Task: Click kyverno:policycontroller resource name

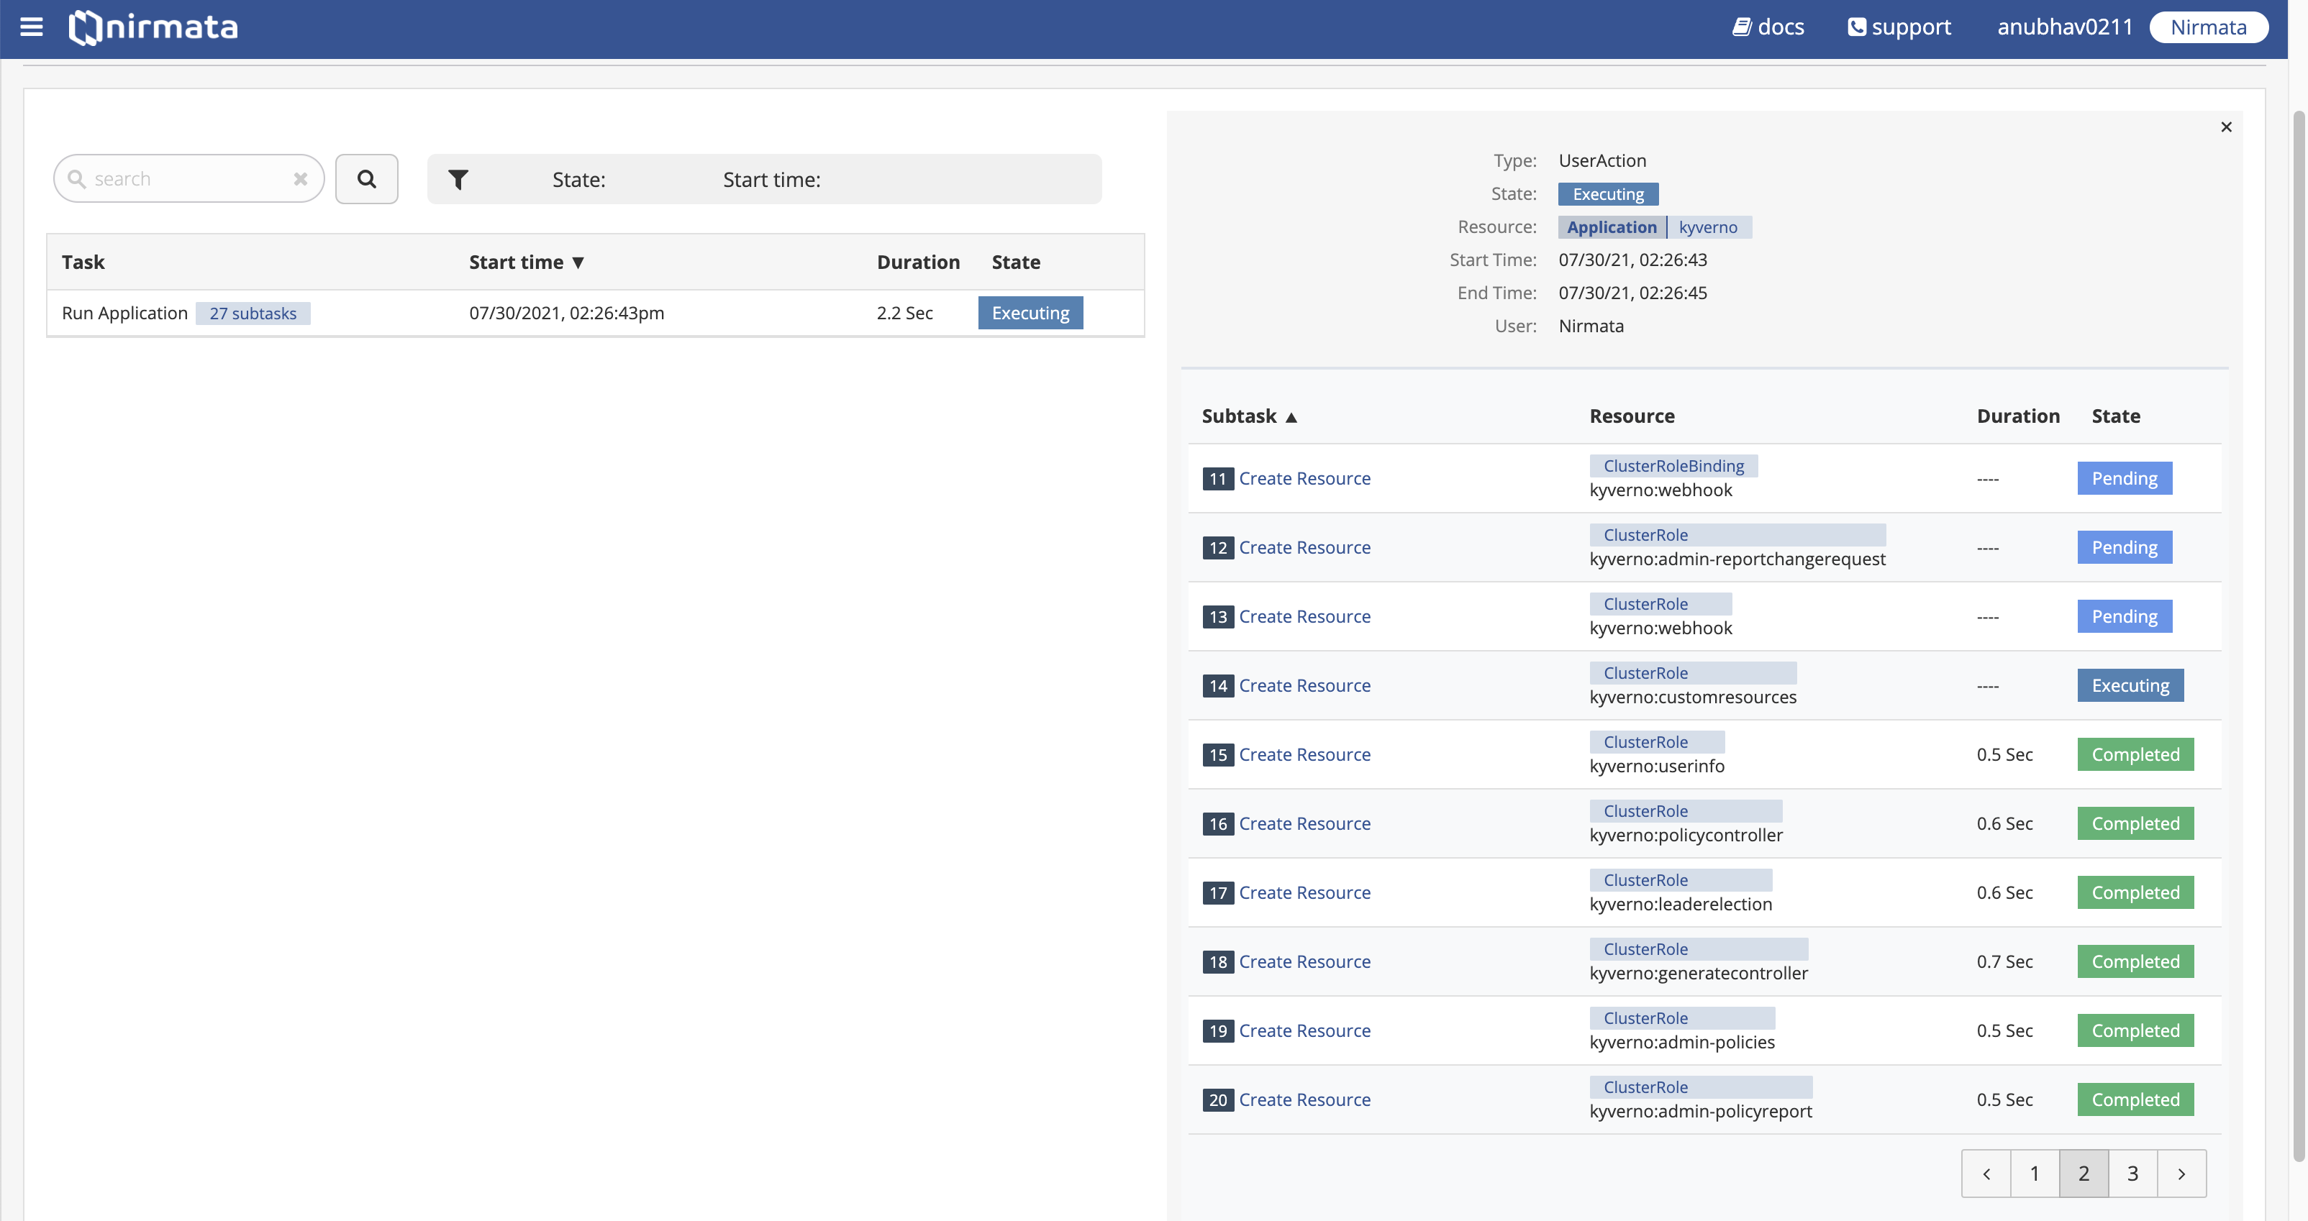Action: coord(1685,836)
